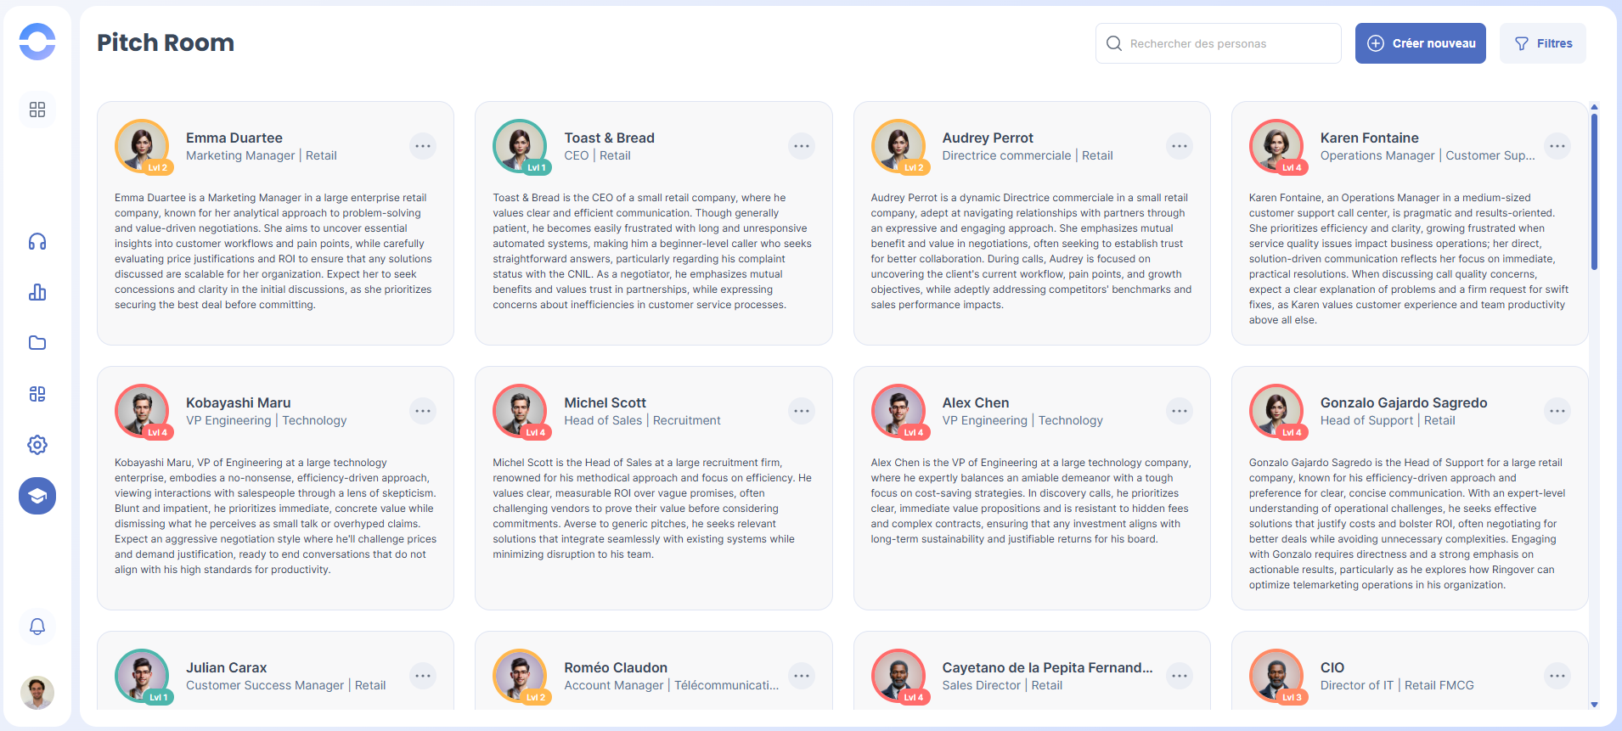Click the Audrey Perrot persona name
The image size is (1622, 731).
pos(988,138)
